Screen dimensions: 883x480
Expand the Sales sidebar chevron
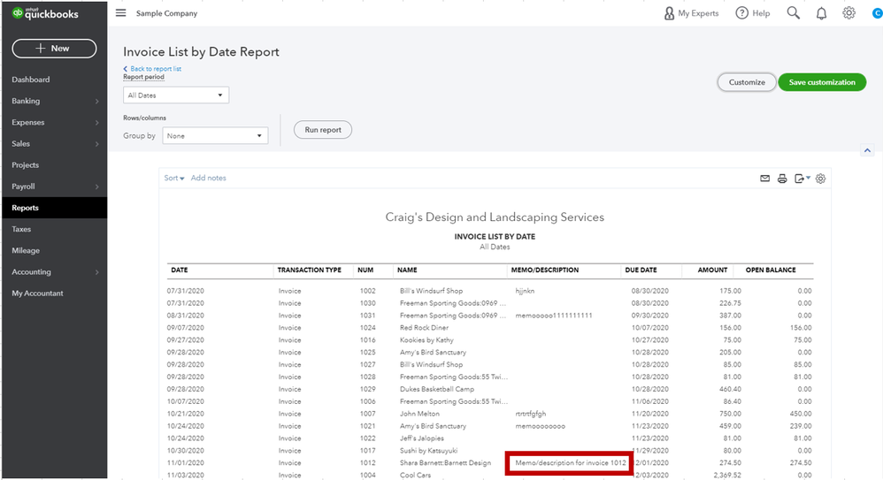[96, 144]
